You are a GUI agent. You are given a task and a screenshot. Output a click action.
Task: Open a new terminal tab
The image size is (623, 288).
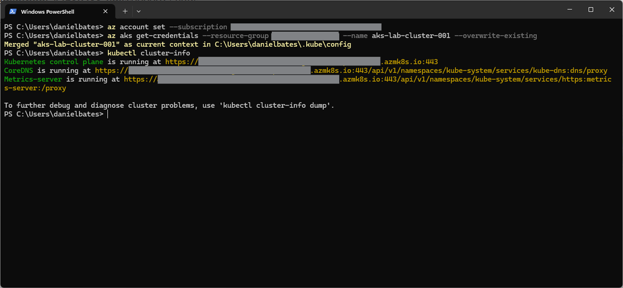pos(125,11)
